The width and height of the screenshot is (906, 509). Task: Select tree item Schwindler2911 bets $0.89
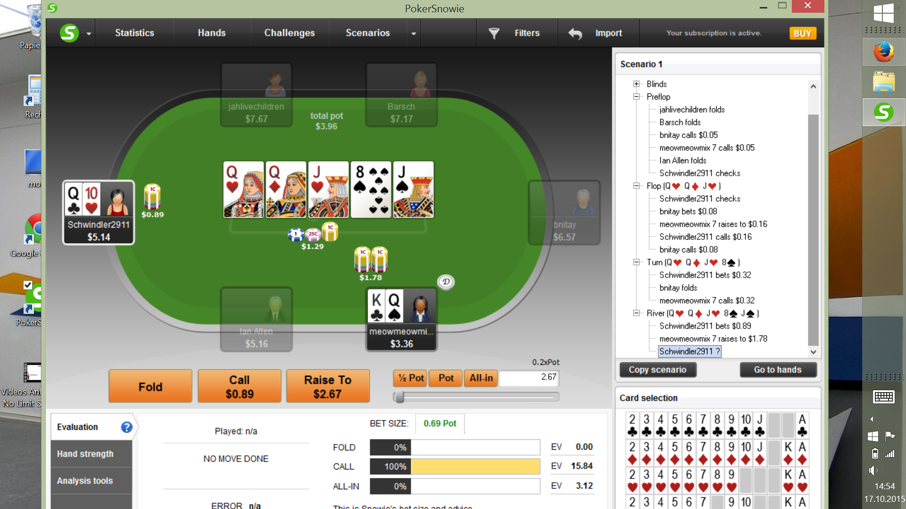[705, 326]
